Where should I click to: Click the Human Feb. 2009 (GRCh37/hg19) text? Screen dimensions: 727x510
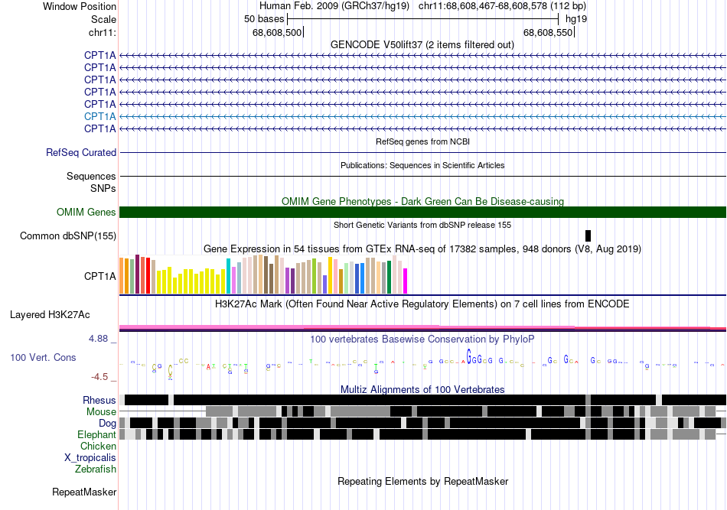[x=334, y=6]
